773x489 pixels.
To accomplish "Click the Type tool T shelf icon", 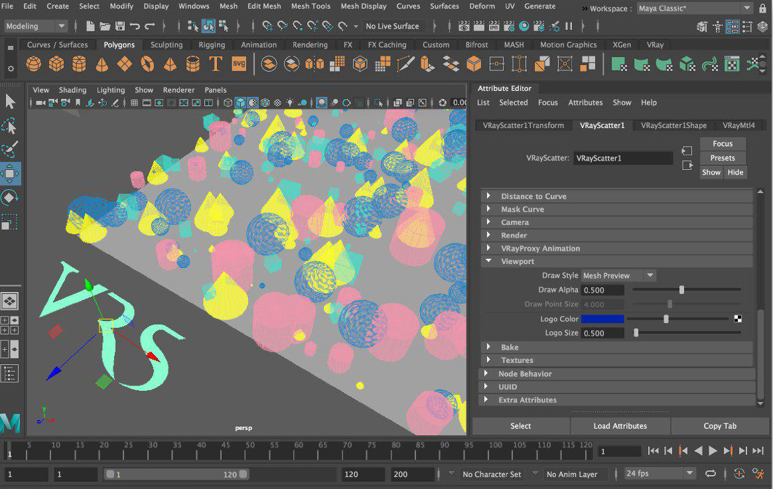I will pyautogui.click(x=216, y=64).
